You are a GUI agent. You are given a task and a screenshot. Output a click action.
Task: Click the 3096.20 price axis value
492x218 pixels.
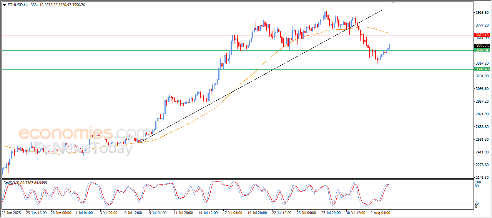tap(482, 89)
